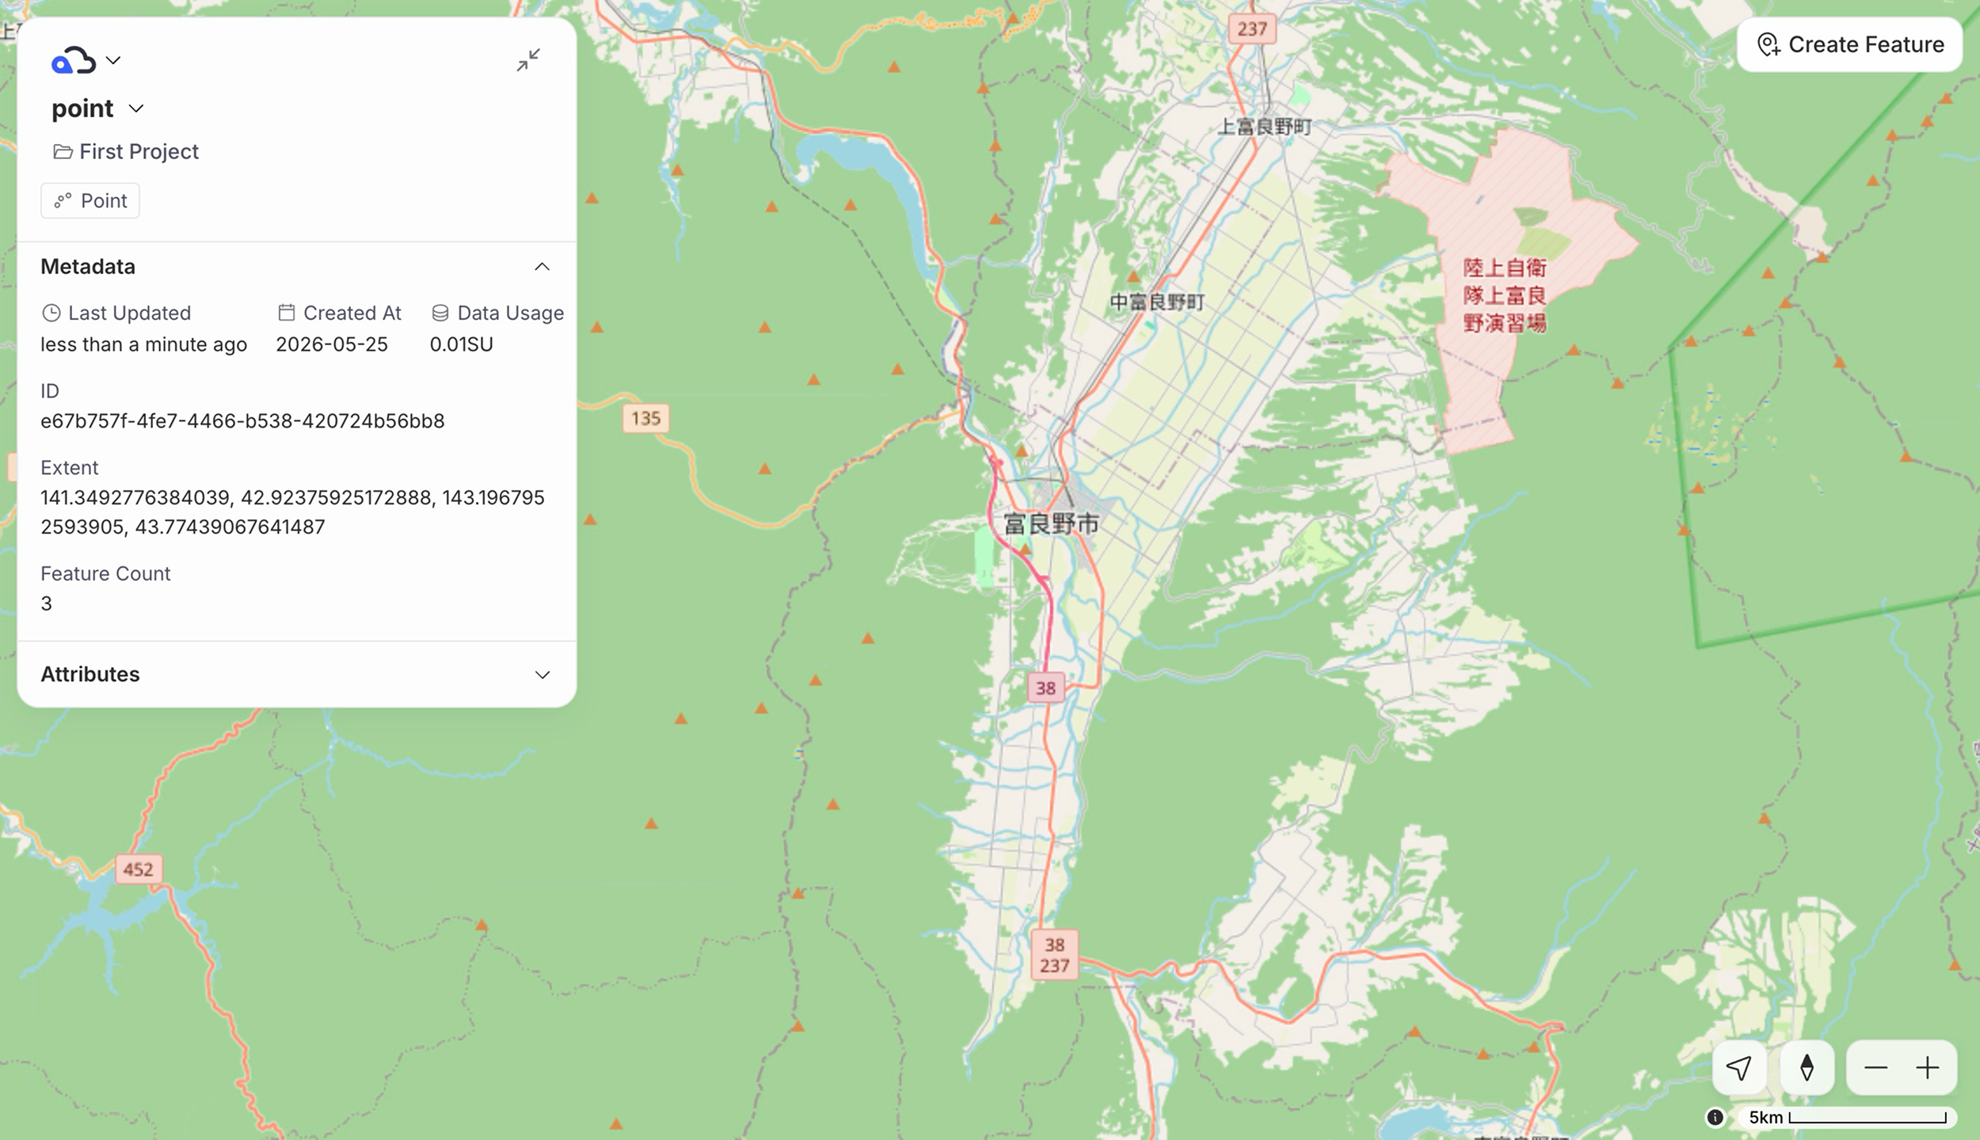Screen dimensions: 1980x1140
Task: Click the pin icon in Create Feature
Action: 1768,44
